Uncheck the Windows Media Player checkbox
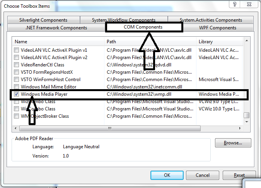 16,94
